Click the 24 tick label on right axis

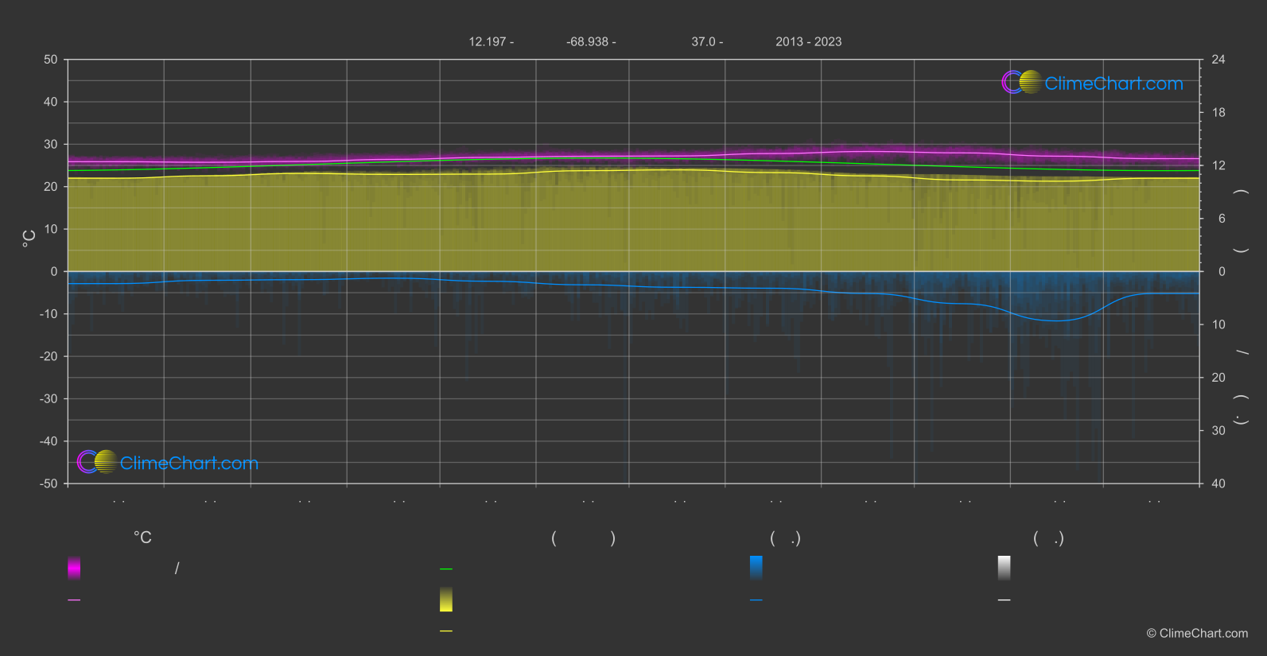(x=1218, y=60)
